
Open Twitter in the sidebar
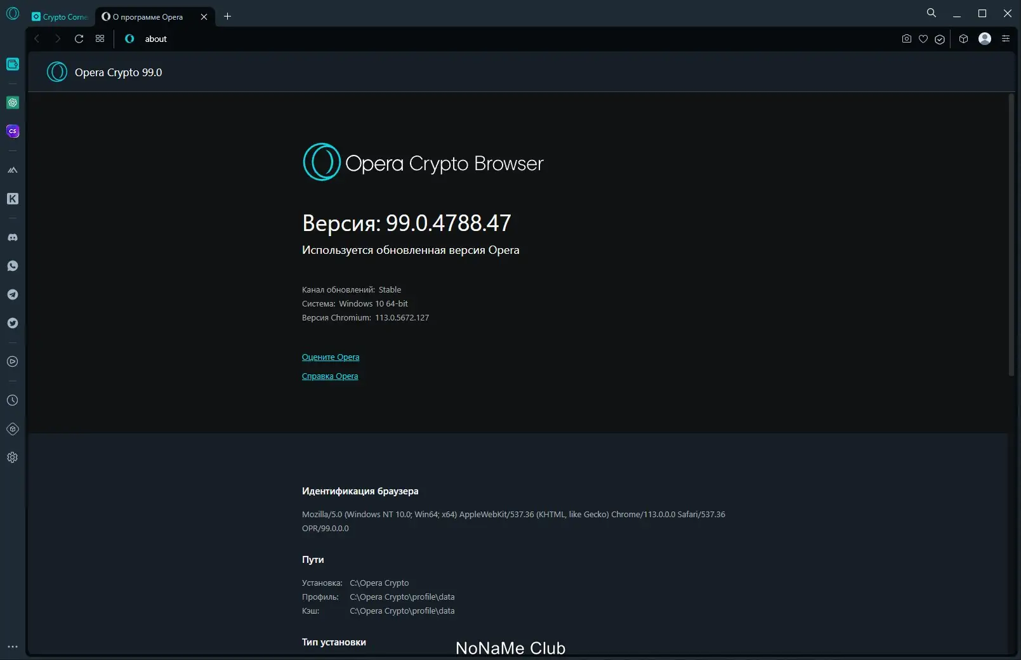tap(13, 323)
